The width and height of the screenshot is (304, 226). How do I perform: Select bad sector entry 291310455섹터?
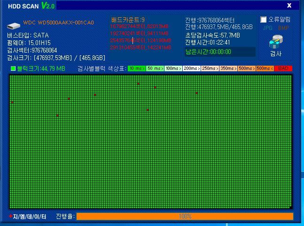140,47
